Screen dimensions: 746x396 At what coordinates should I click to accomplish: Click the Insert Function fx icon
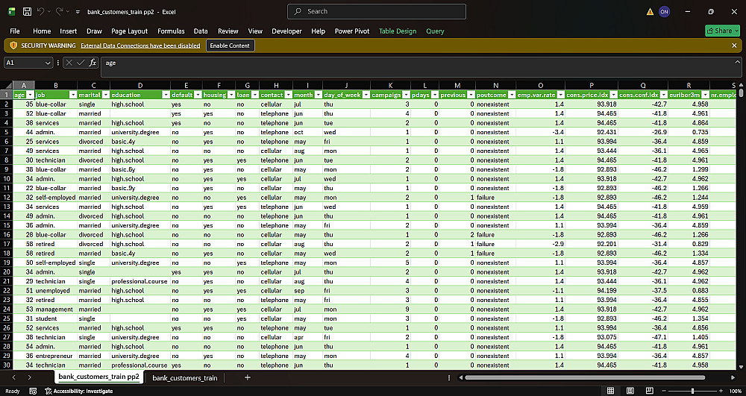[93, 63]
